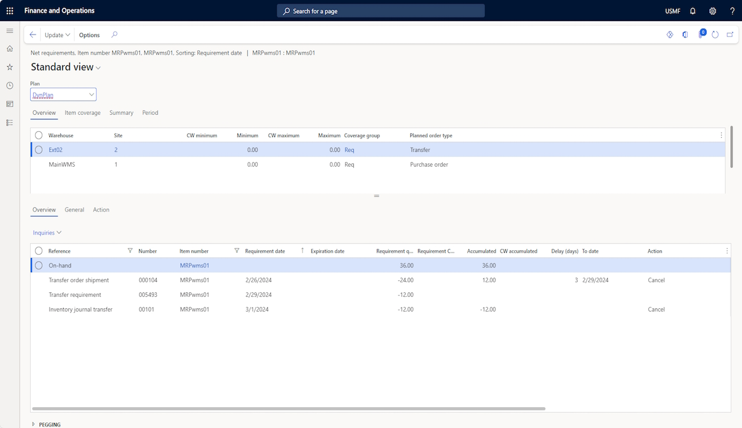The image size is (742, 428).
Task: Open the Action tab
Action: point(101,210)
